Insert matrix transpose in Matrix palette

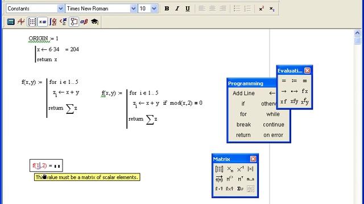pos(240,179)
